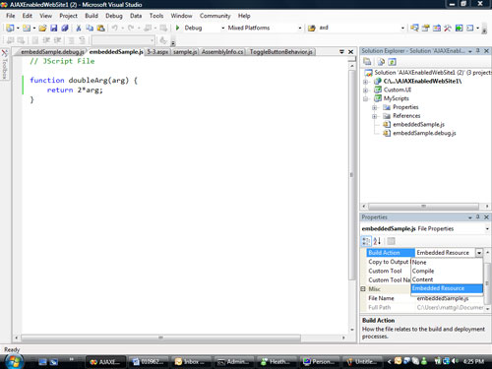Toggle auto-hide pin on Properties panel

478,217
